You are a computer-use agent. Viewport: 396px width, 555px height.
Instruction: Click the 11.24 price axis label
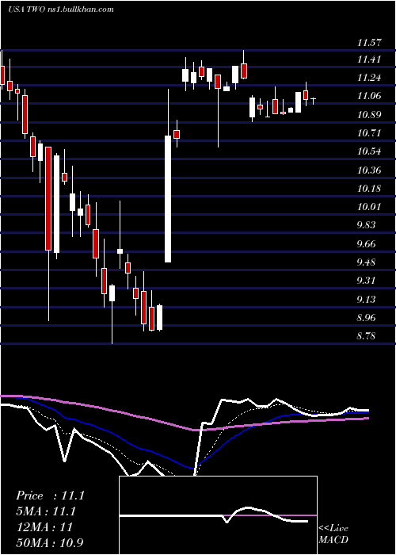coord(369,78)
